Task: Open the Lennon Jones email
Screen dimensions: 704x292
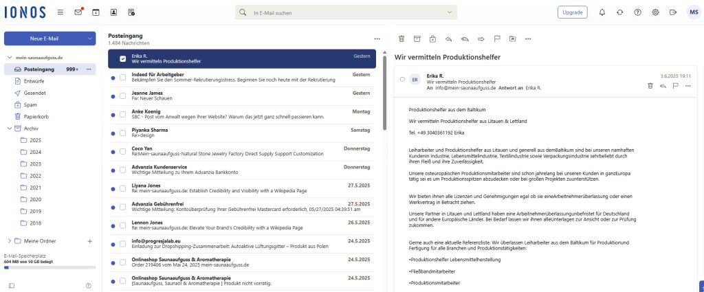Action: point(242,225)
